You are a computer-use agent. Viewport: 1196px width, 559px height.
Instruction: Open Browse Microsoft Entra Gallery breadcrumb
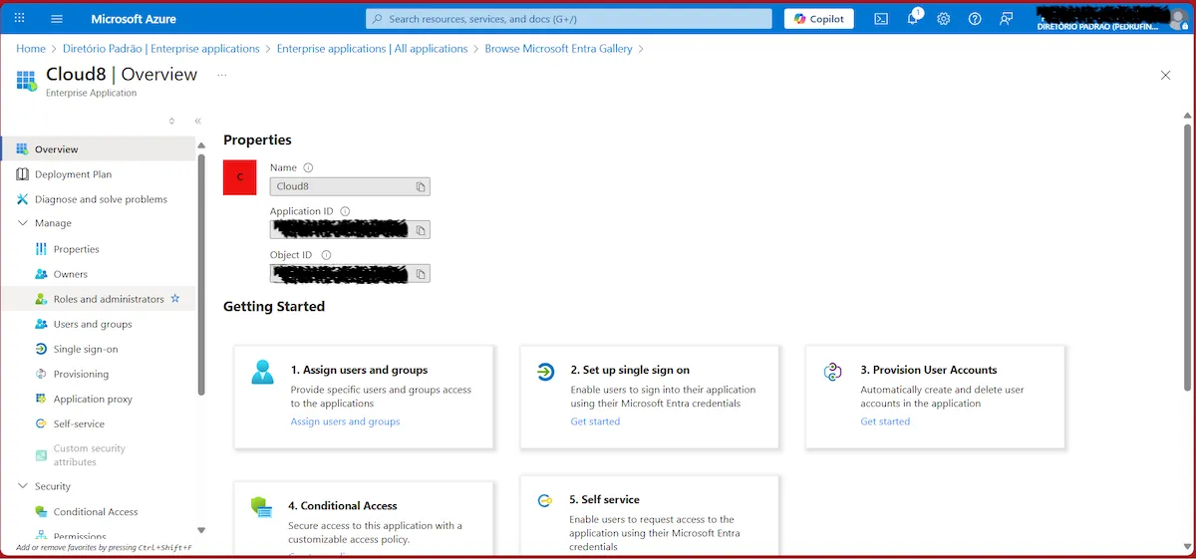coord(558,48)
